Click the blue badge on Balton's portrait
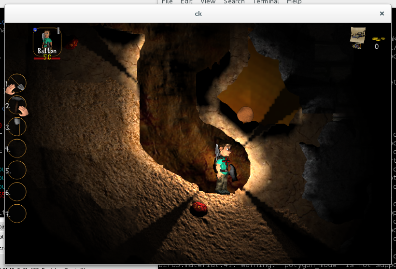The width and height of the screenshot is (396, 269). coord(35,30)
